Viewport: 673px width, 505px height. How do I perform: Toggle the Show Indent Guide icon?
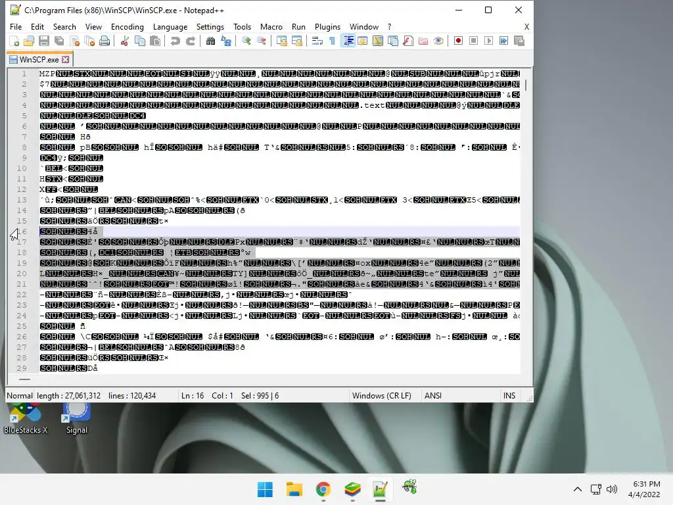point(348,41)
